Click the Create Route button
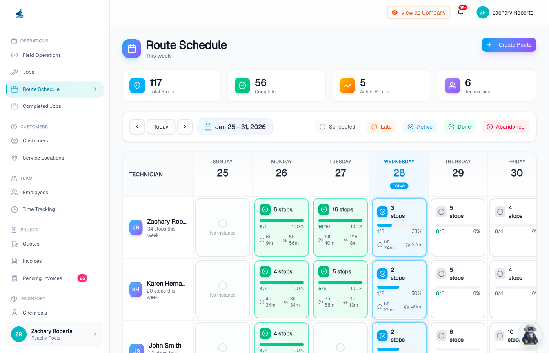 point(509,45)
